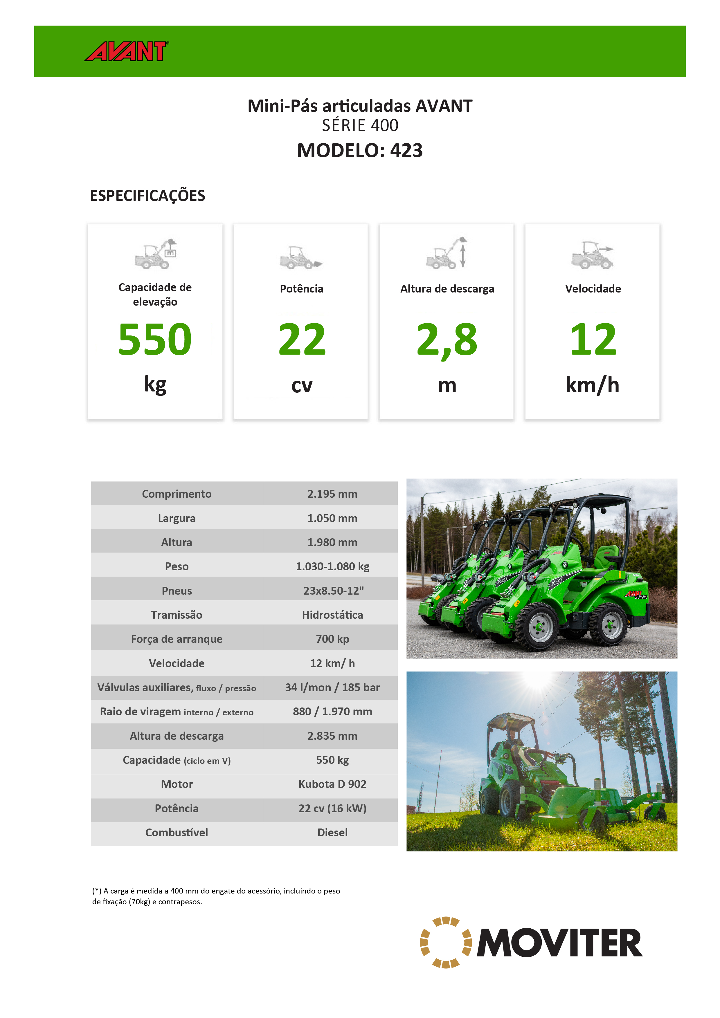The height and width of the screenshot is (1018, 720).
Task: Click the MOVITER logo emblem
Action: [x=446, y=942]
